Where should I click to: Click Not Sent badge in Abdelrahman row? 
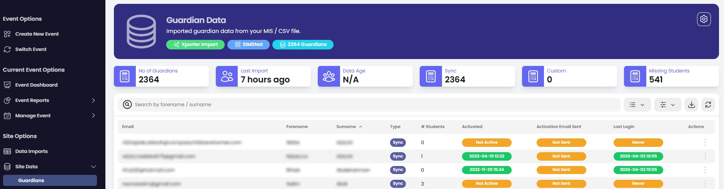point(561,170)
